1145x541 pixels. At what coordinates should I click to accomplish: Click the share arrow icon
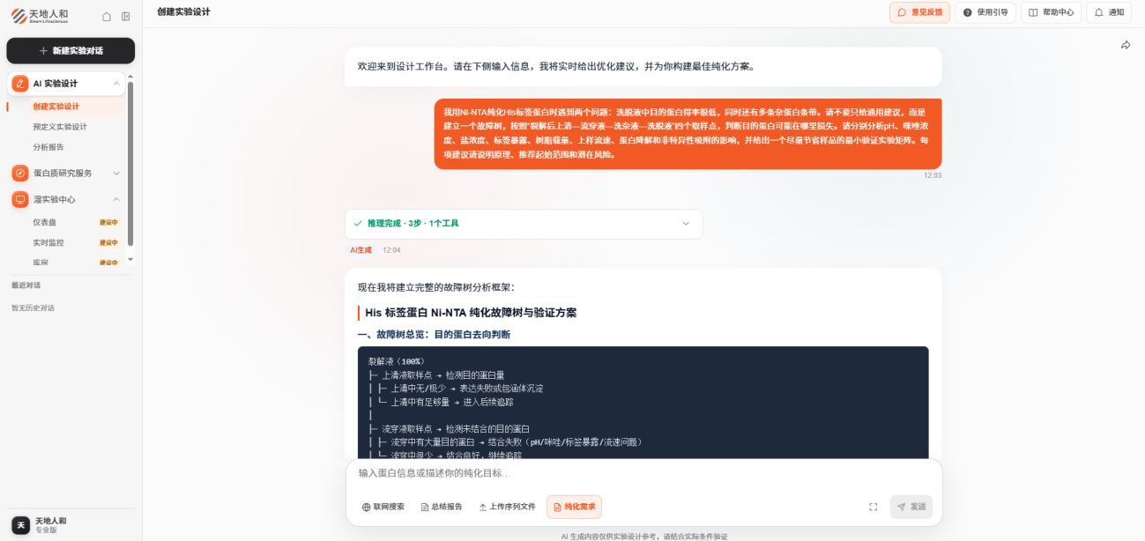pyautogui.click(x=1126, y=45)
